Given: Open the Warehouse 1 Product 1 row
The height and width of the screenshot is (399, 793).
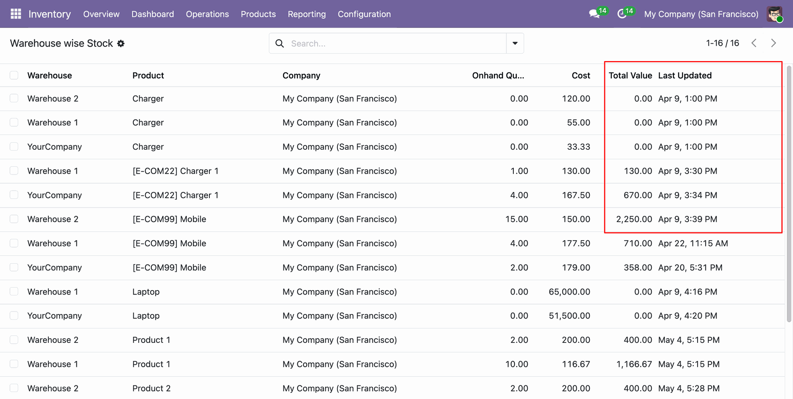Looking at the screenshot, I should tap(392, 364).
